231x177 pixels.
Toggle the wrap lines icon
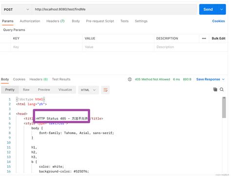click(x=105, y=90)
